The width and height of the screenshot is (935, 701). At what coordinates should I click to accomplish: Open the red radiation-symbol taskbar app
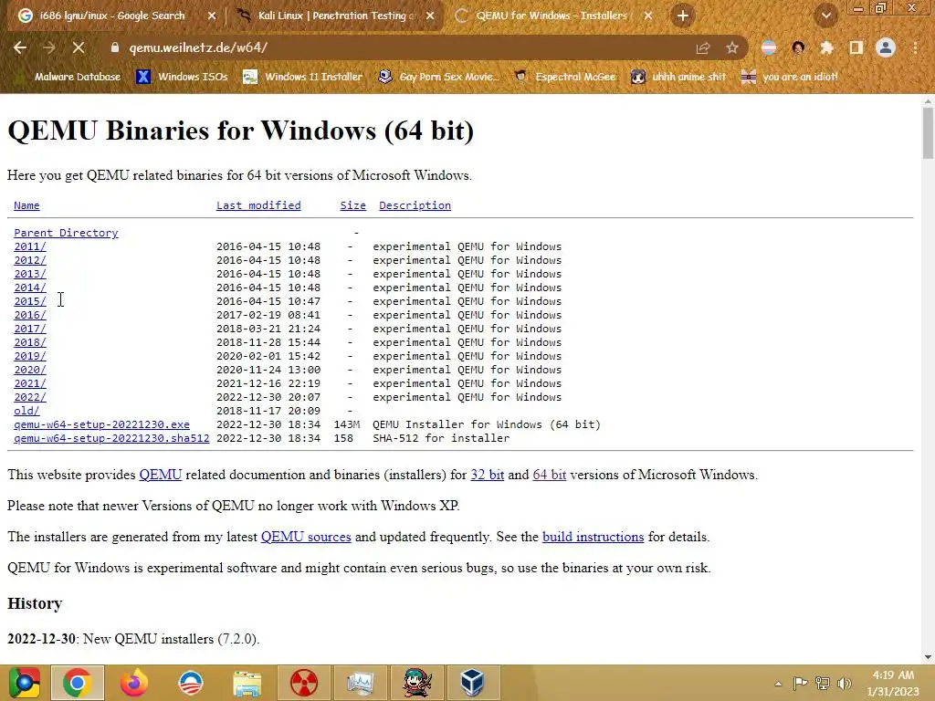point(303,683)
